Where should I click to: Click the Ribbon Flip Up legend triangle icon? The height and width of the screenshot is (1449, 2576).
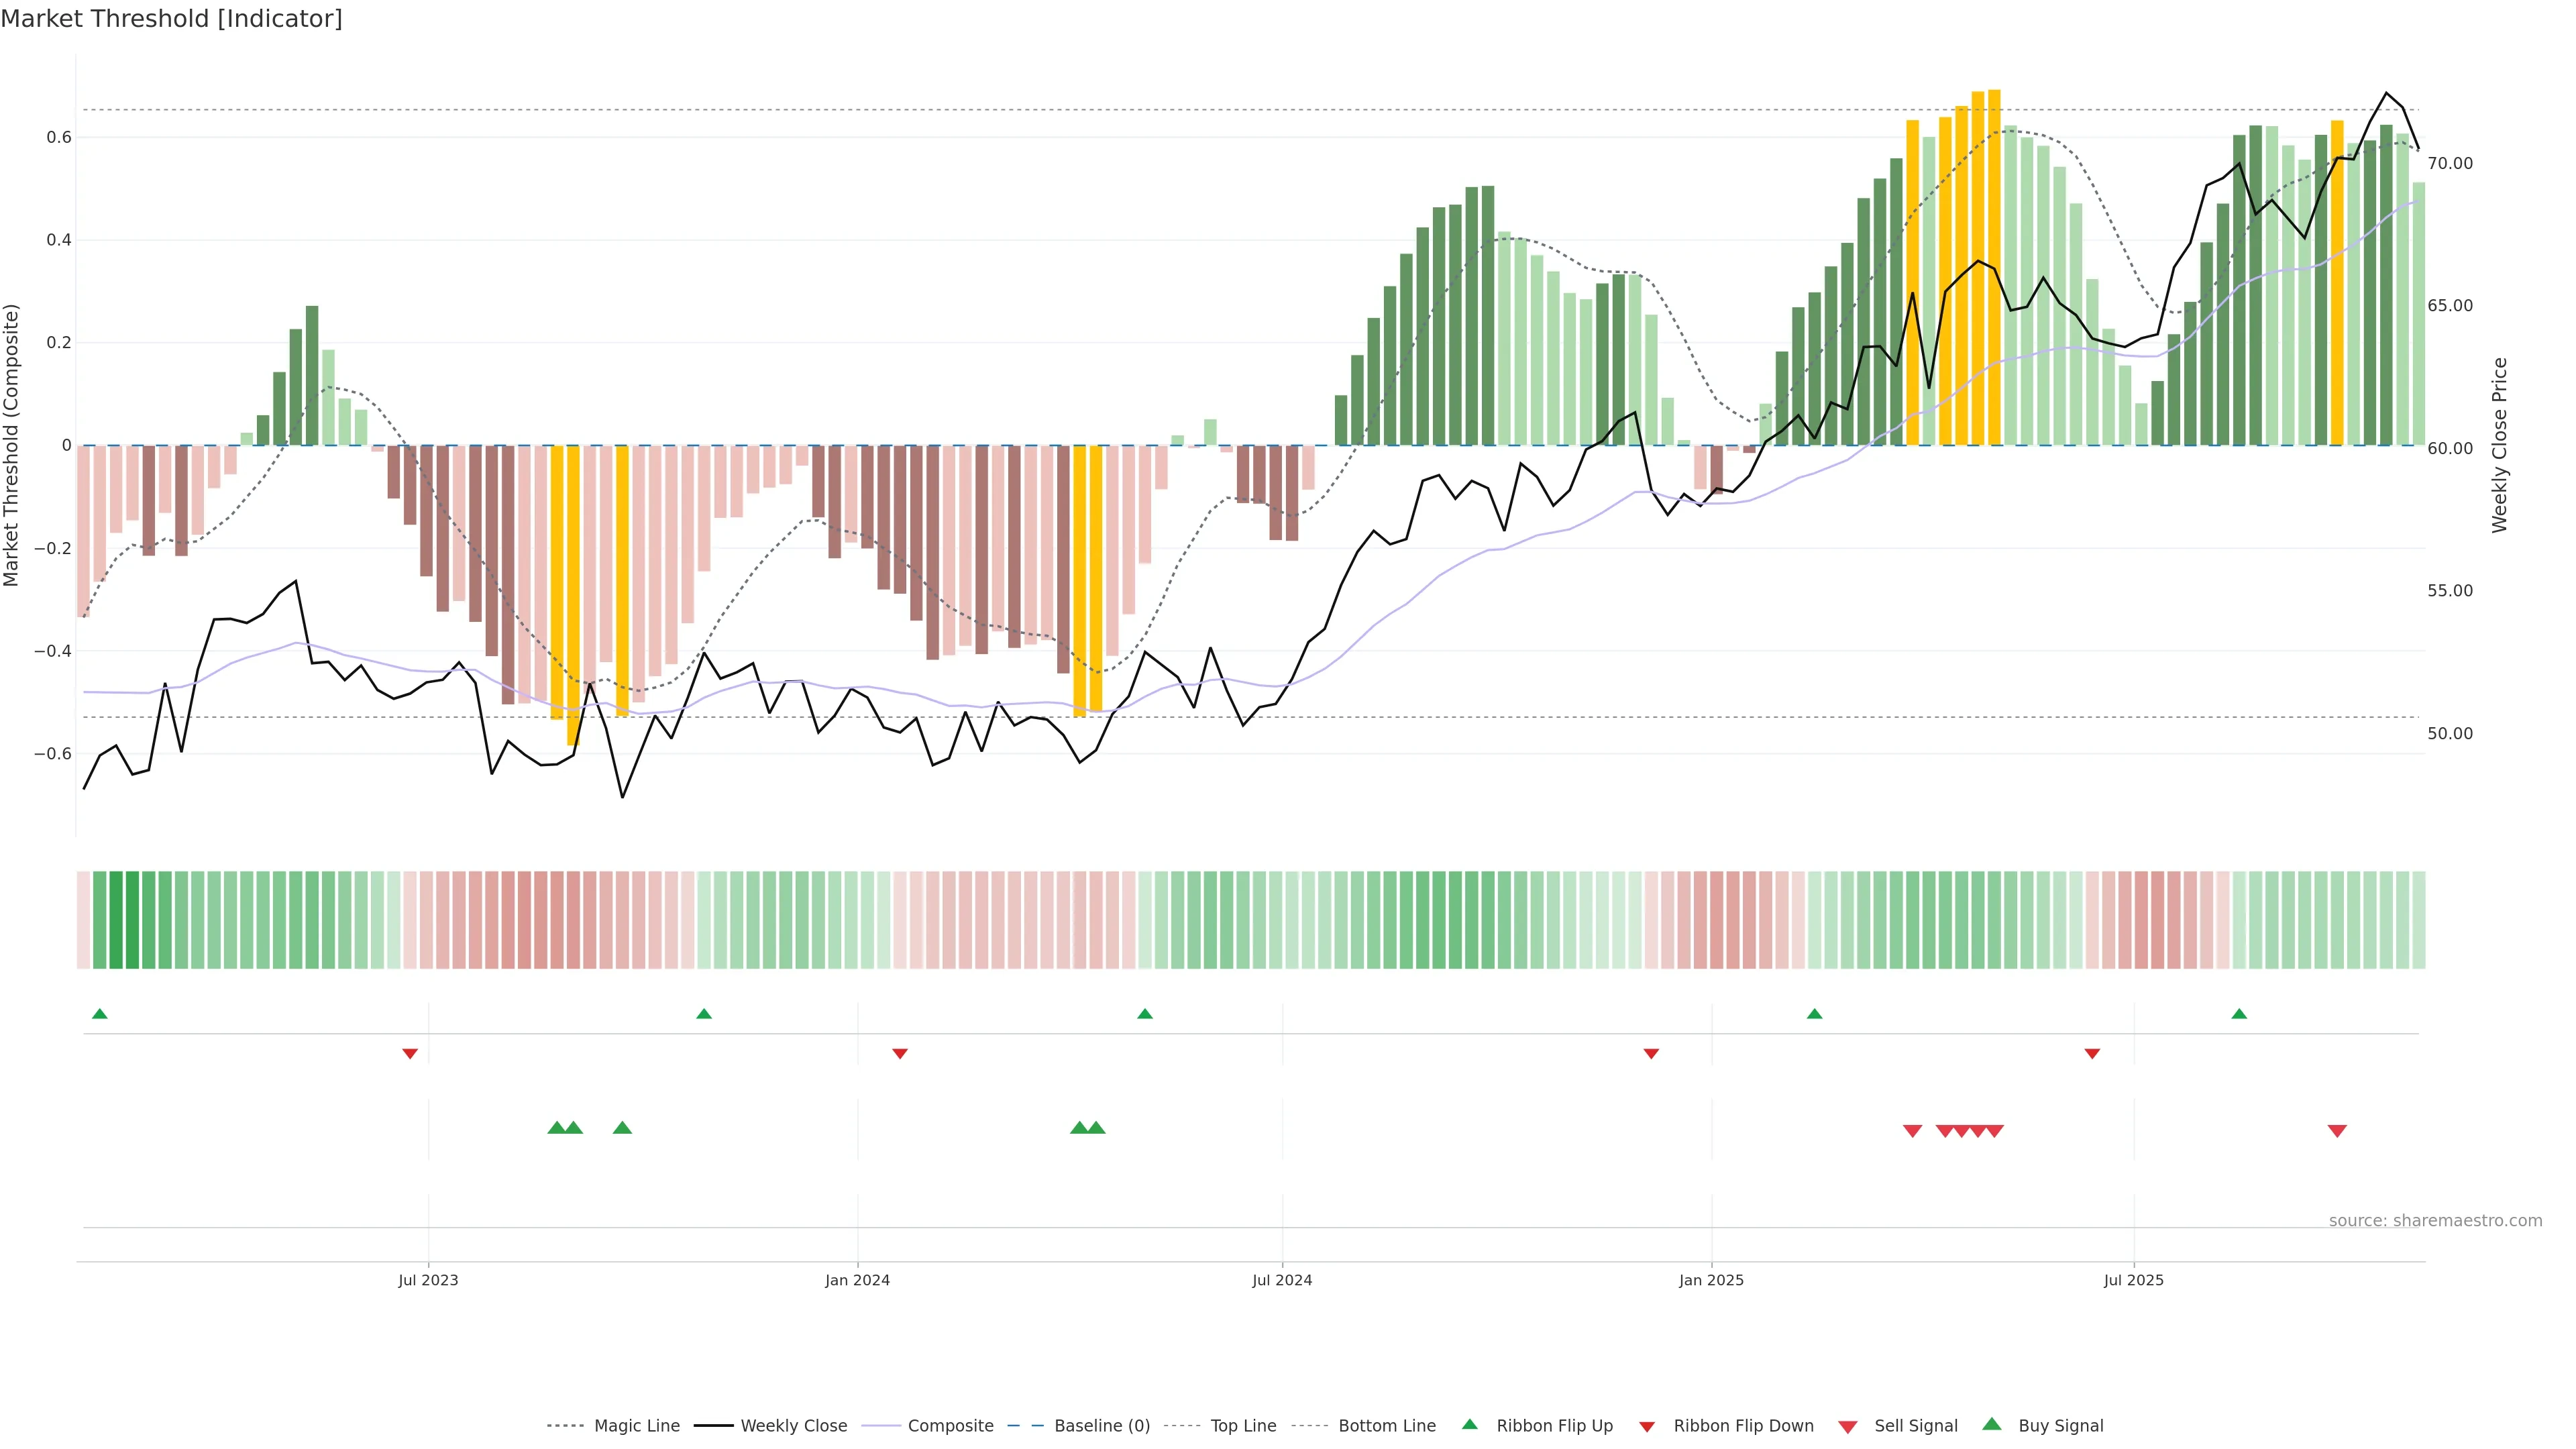[1469, 1424]
